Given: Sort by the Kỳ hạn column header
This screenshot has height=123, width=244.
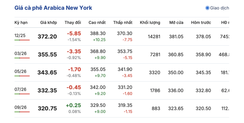Looking at the screenshot, I should click(21, 23).
